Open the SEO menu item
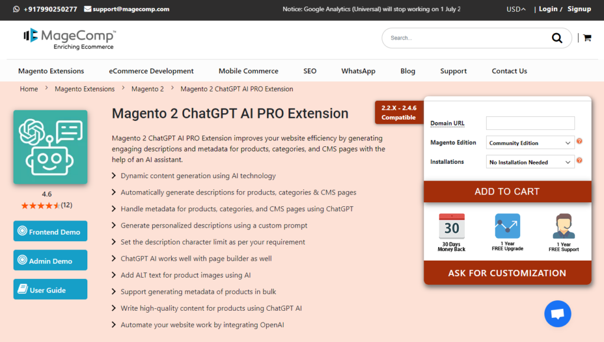This screenshot has height=342, width=604. tap(310, 71)
